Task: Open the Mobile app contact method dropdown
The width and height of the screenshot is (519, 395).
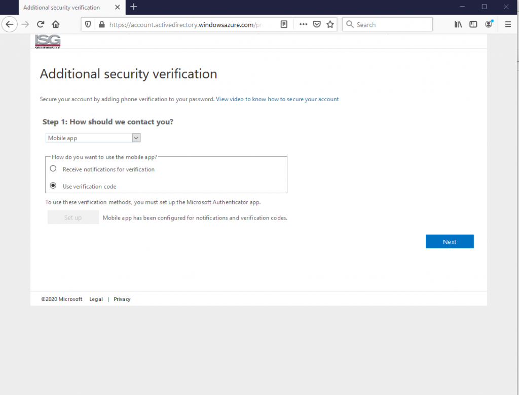Action: [x=93, y=138]
